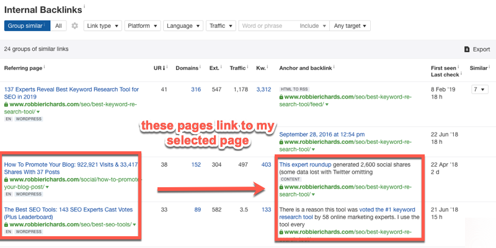Open the Link type dropdown
496x248 pixels.
pos(103,26)
